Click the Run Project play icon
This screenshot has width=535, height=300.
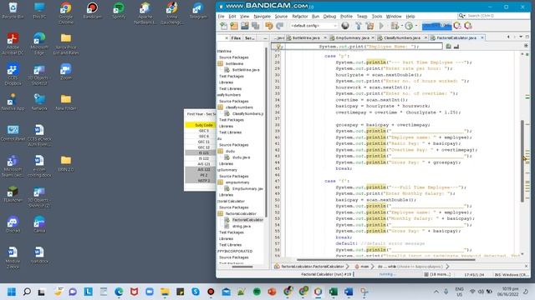381,26
